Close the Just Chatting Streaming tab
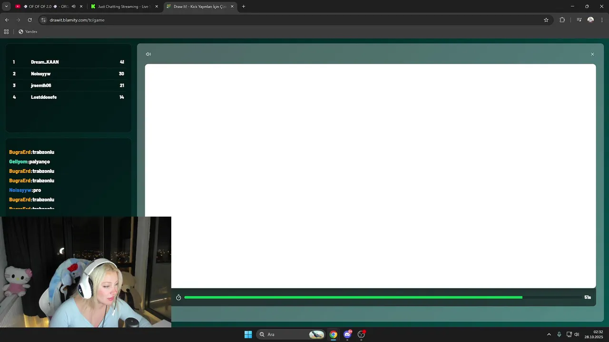Image resolution: width=609 pixels, height=342 pixels. (157, 7)
